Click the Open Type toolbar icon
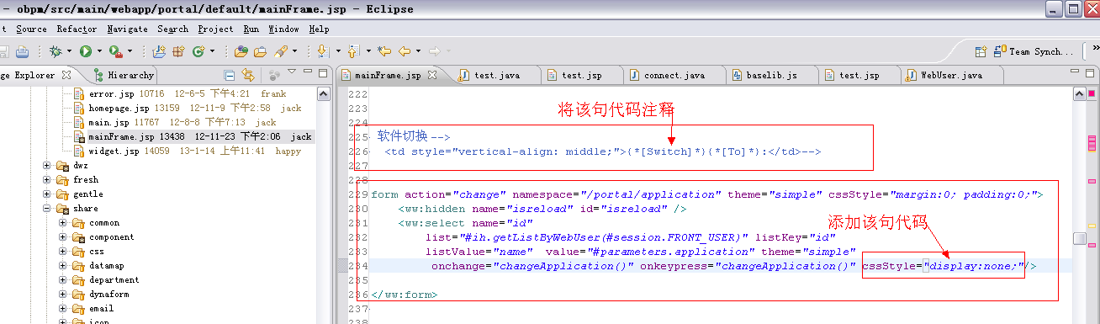 click(241, 51)
